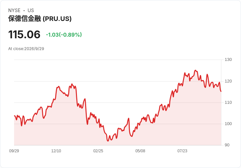Image resolution: width=241 pixels, height=168 pixels.
Task: Click the 110 price axis label
Action: click(228, 103)
